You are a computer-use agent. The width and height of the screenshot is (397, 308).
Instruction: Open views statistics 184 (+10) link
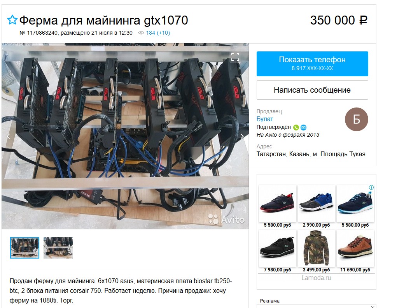coord(158,33)
